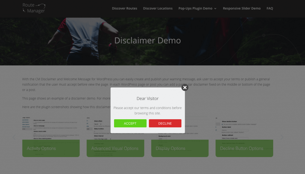Accept the terms and conditions
This screenshot has width=305, height=174.
click(x=130, y=123)
